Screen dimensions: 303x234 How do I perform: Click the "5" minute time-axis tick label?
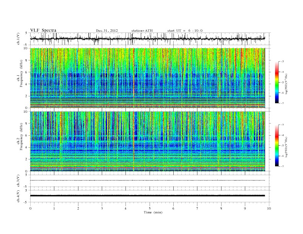[x=150, y=208]
